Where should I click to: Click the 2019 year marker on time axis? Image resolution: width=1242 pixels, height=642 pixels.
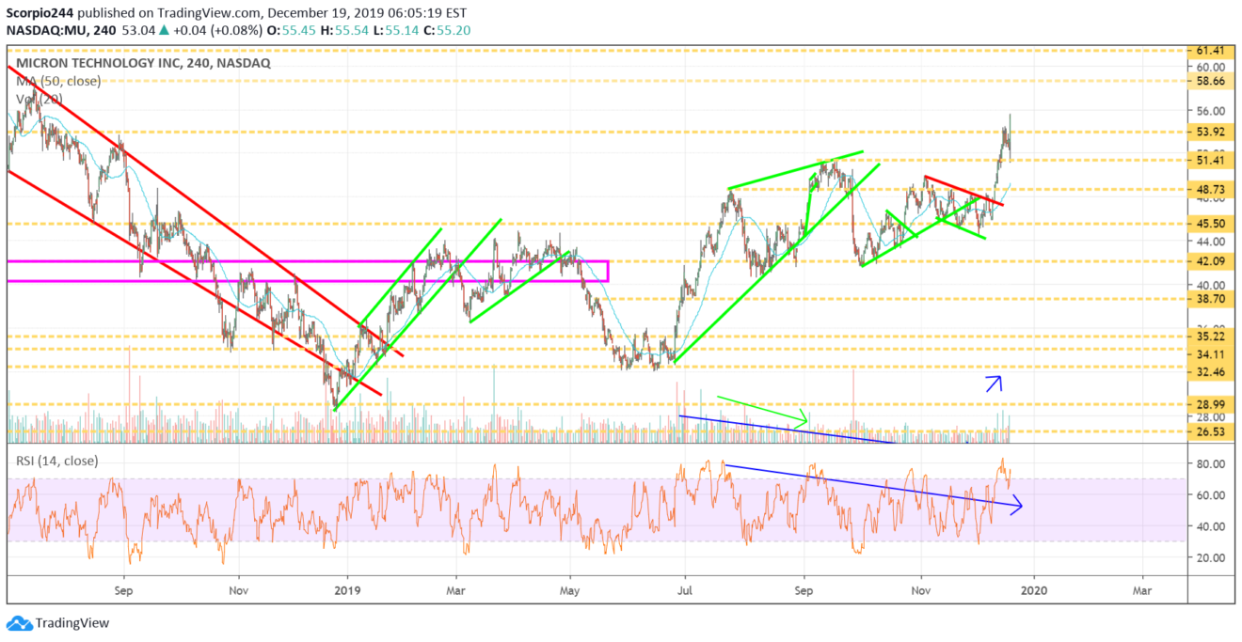[347, 592]
